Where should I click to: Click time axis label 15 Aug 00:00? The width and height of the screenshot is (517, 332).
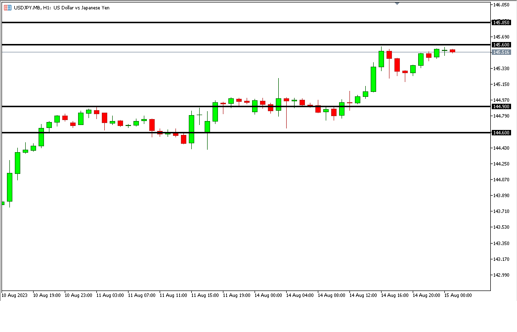(x=458, y=295)
